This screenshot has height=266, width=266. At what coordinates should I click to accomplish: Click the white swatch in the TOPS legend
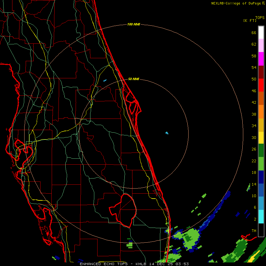tap(261, 33)
